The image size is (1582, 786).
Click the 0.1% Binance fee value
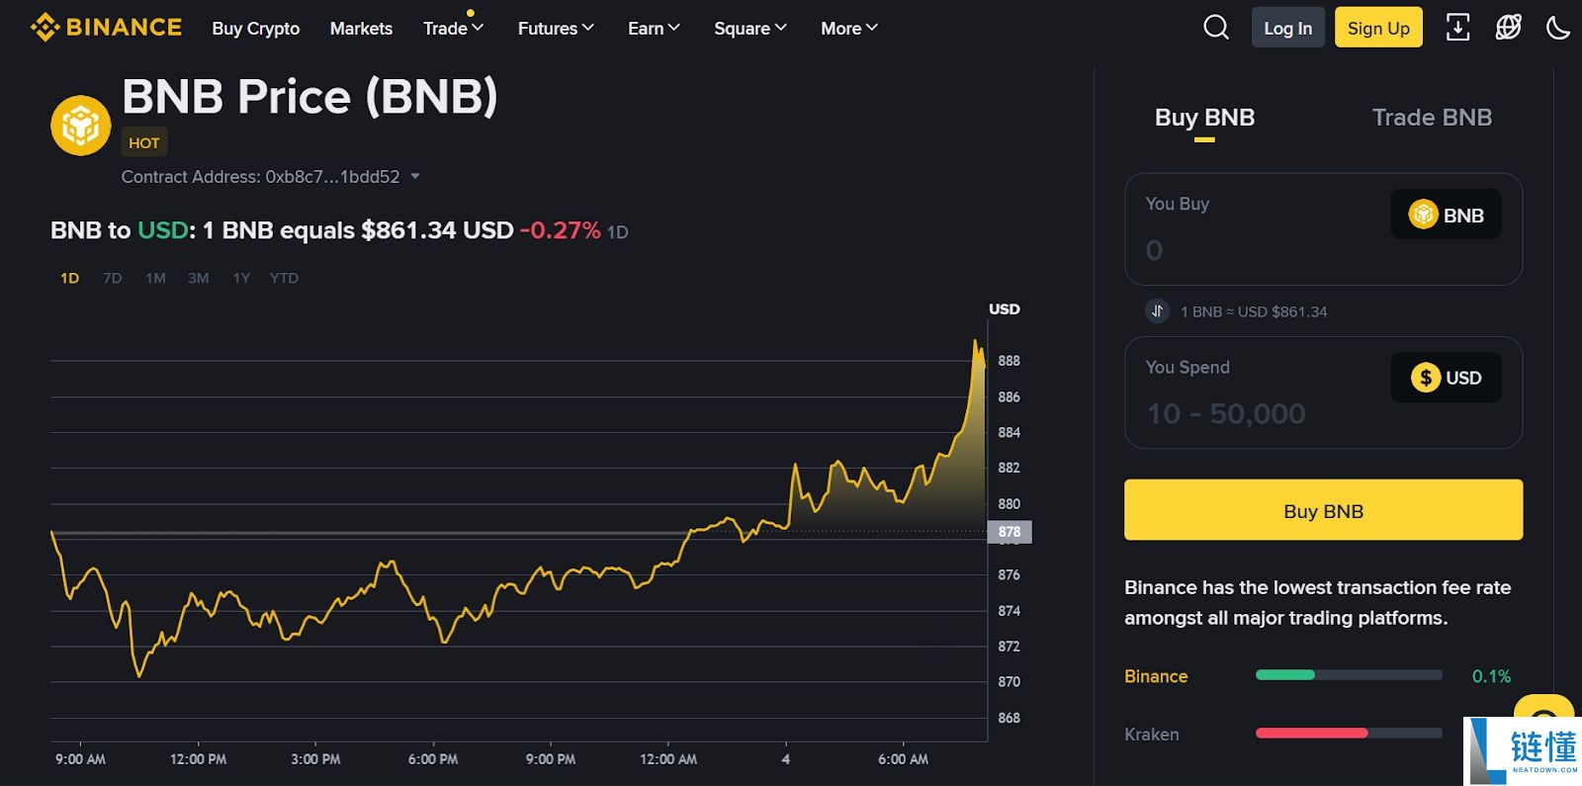(1491, 676)
